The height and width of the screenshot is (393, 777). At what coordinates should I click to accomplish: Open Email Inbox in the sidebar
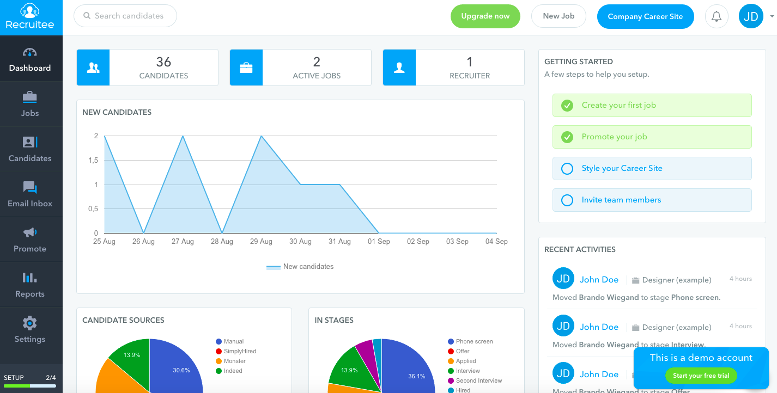pos(31,194)
